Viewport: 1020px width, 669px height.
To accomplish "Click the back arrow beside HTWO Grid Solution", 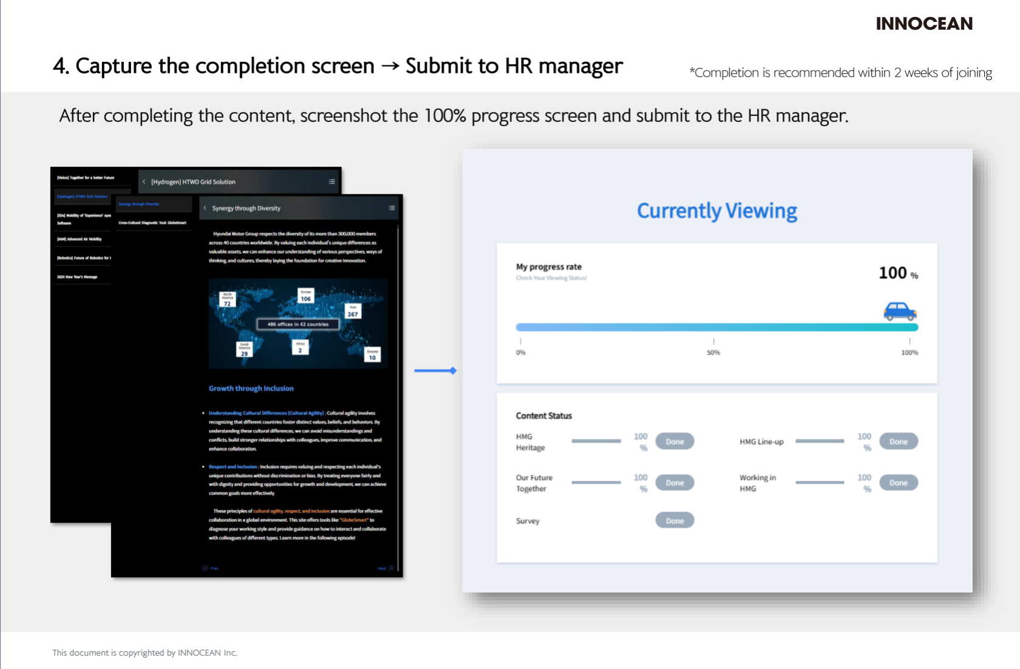I will coord(144,182).
